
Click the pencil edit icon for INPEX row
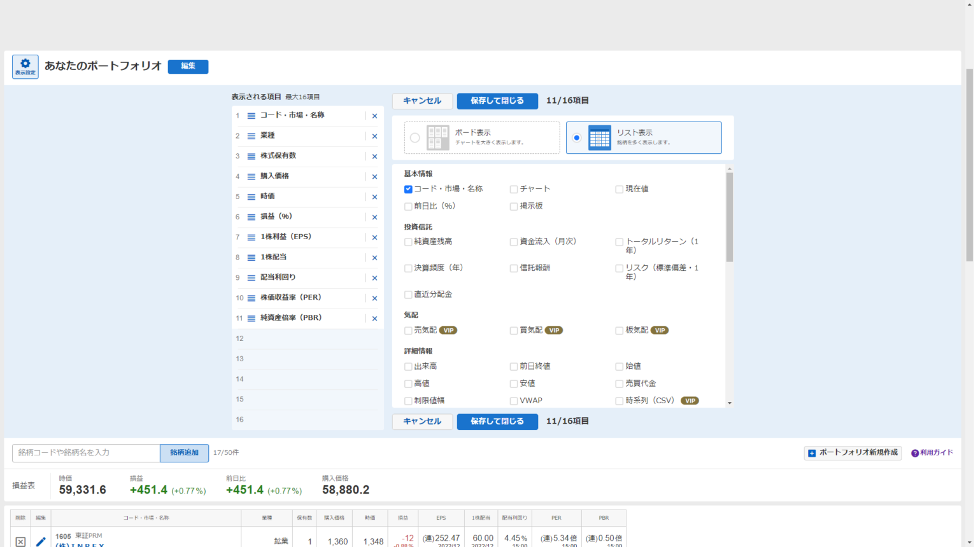click(41, 541)
